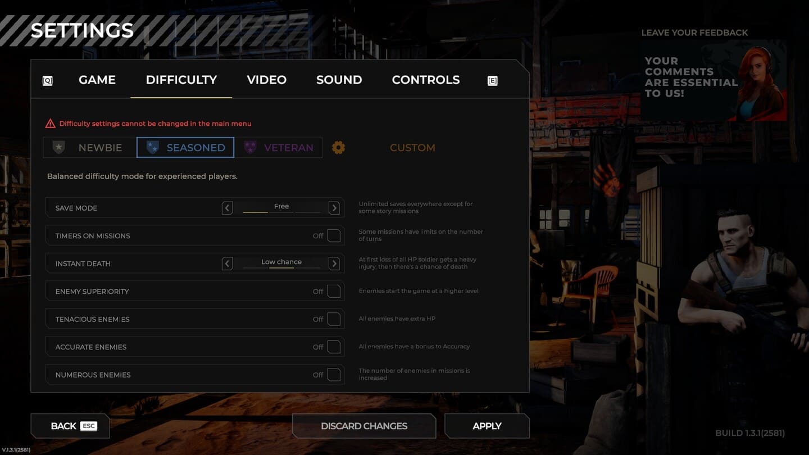Click the Seasoned blue star badge icon
The image size is (809, 455).
(152, 148)
